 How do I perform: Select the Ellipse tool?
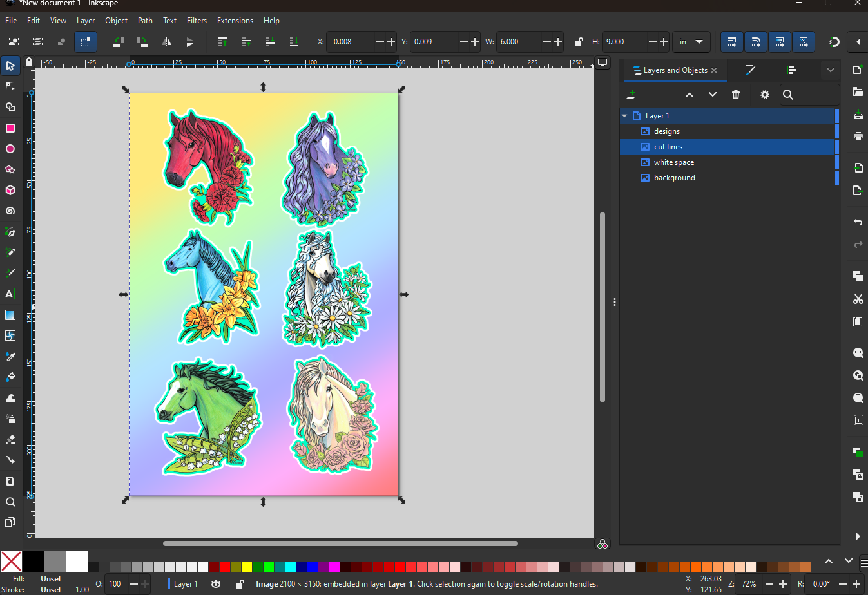(10, 149)
